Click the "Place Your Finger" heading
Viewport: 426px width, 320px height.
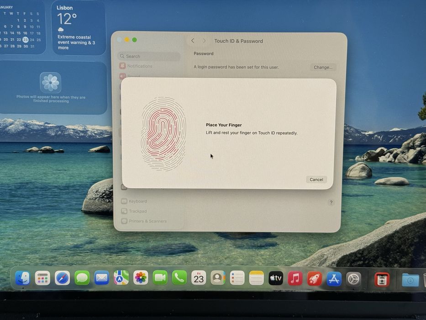[224, 125]
